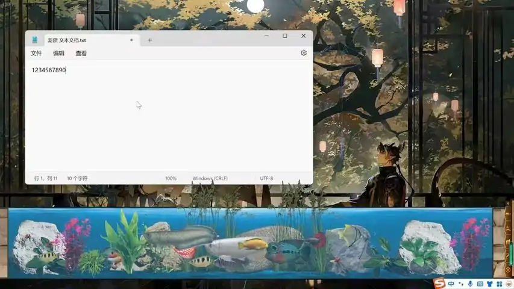Screen dimensions: 514x289
Task: Click the 100% zoom level in status bar
Action: pos(171,179)
